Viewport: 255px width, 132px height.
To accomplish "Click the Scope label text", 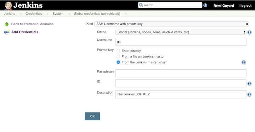I will [102, 32].
